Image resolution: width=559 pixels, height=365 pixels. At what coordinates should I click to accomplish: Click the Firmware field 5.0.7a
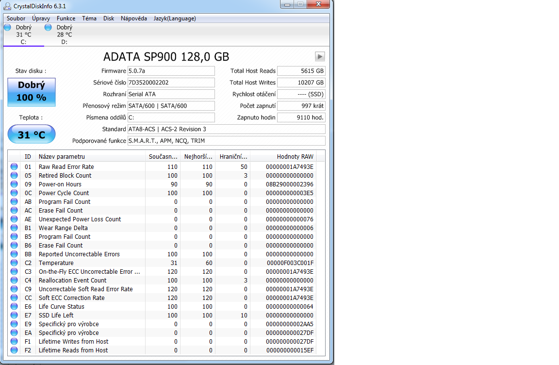(171, 71)
